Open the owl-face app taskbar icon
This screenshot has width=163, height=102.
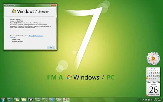point(31,100)
